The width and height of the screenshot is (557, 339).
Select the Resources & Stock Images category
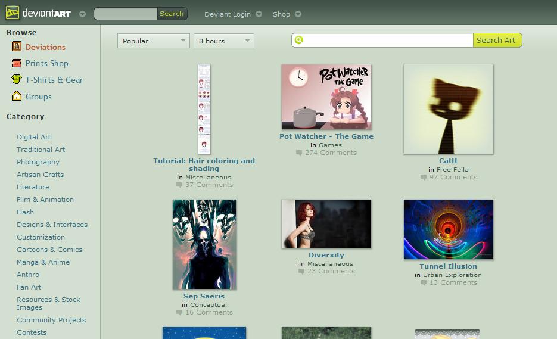(x=49, y=303)
